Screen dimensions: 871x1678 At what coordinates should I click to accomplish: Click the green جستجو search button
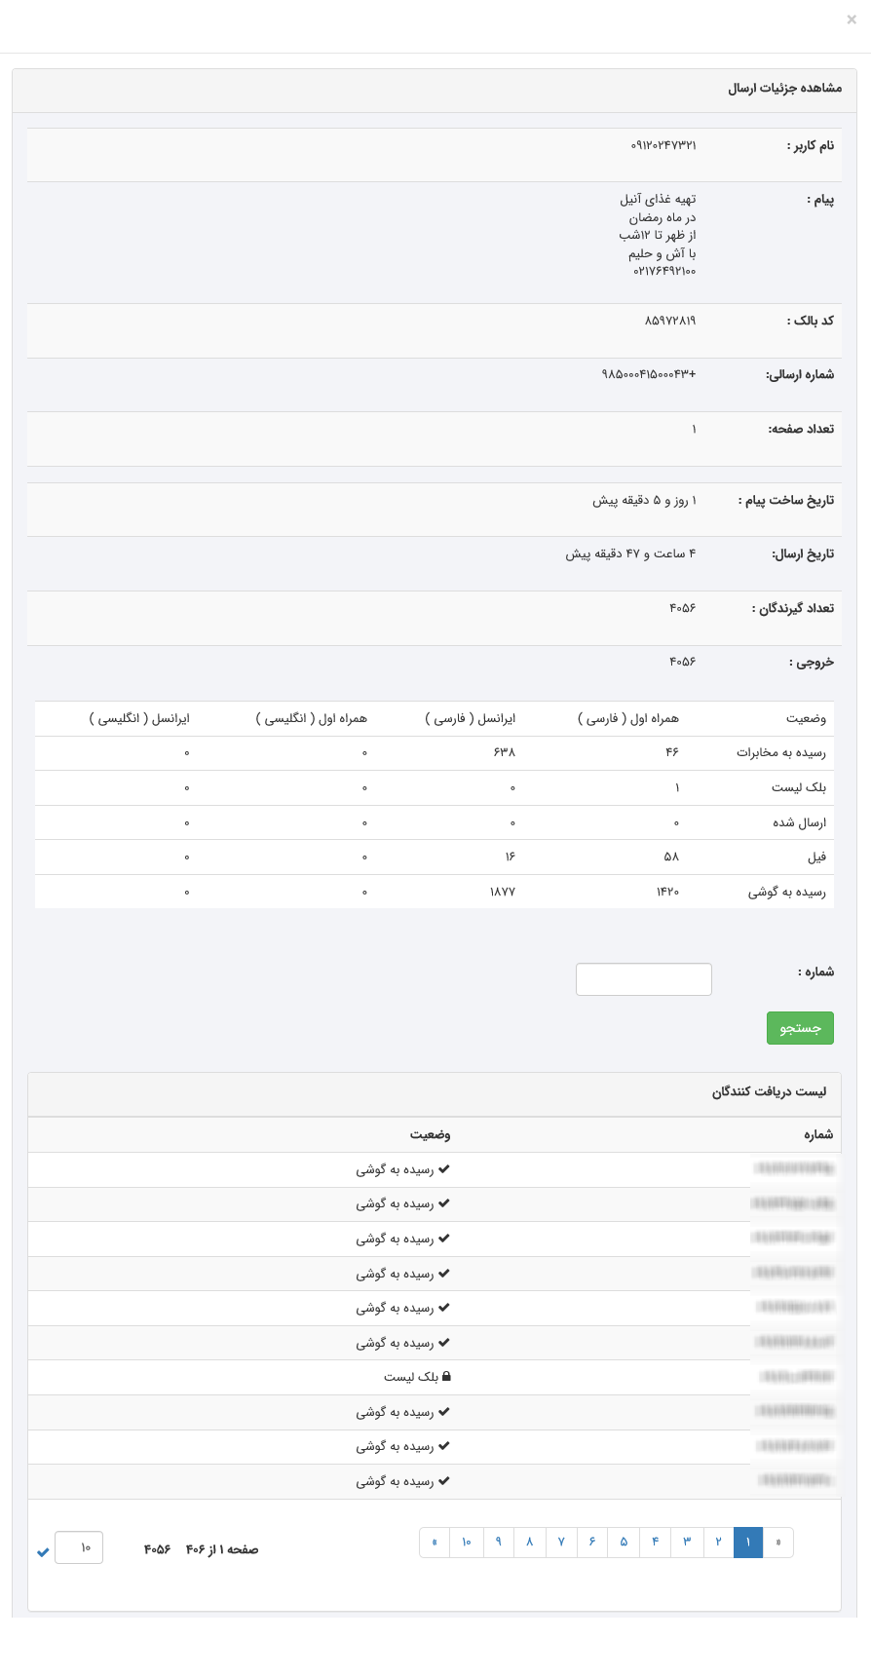tap(800, 1028)
